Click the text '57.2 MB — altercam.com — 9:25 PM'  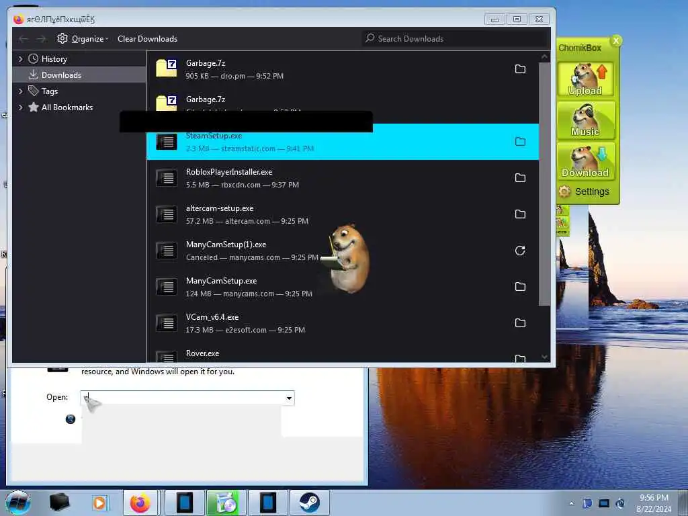tap(247, 221)
